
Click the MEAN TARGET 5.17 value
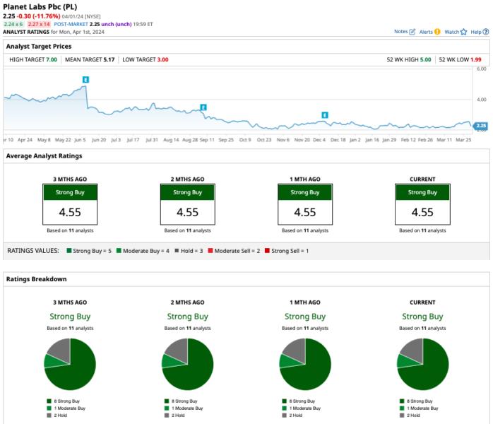pos(109,60)
